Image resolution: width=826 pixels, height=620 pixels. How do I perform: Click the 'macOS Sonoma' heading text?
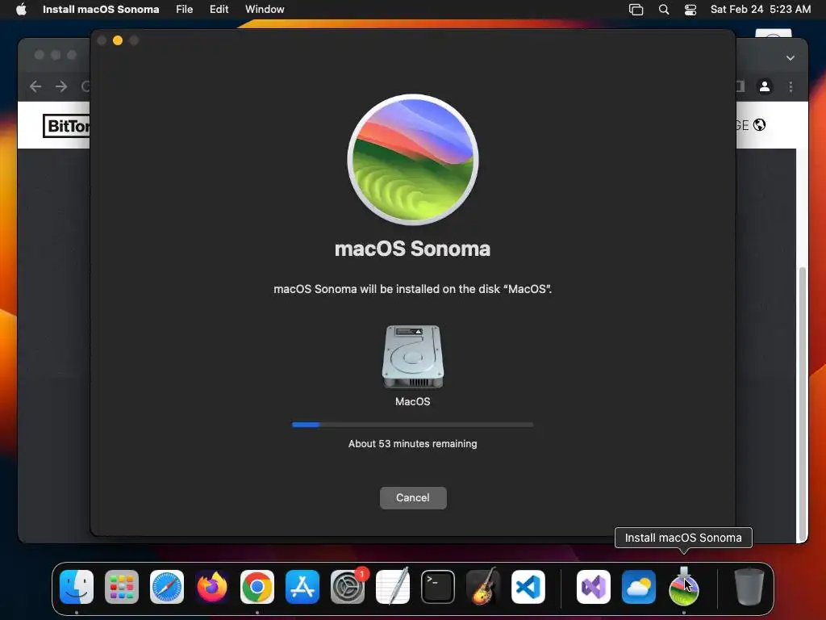pos(412,249)
